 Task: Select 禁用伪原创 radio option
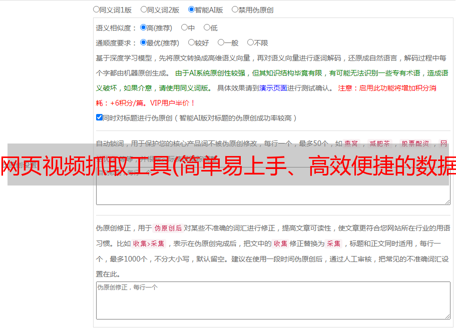pos(235,9)
